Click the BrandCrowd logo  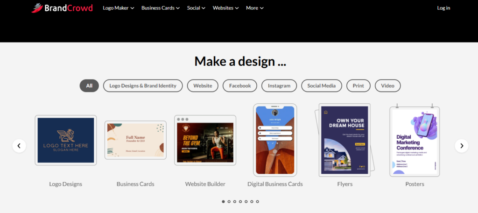click(62, 8)
